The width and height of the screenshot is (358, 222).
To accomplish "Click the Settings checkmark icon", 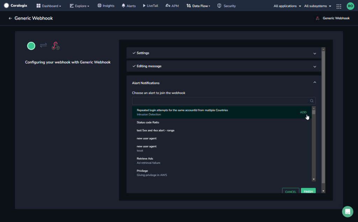I will click(x=134, y=53).
